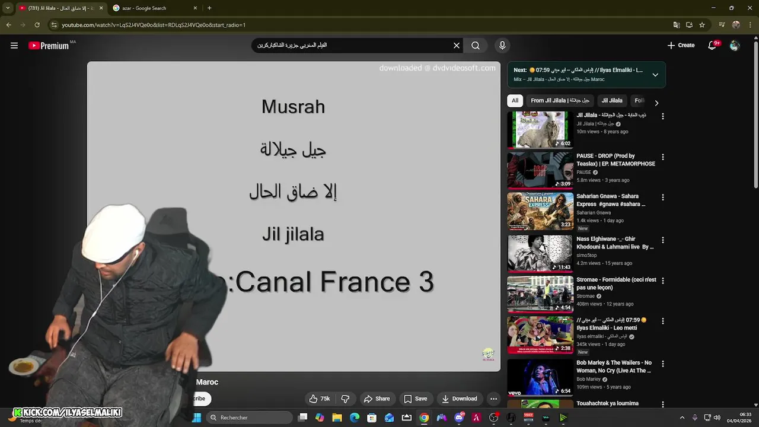
Task: Open options for PAUSE - DROP video
Action: (663, 157)
